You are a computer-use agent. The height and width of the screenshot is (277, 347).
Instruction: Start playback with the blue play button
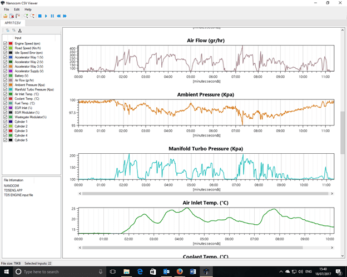coord(46,16)
